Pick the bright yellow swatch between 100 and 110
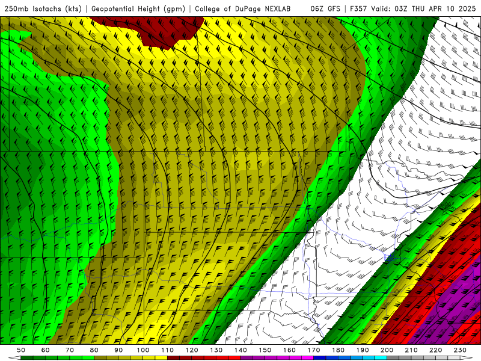The height and width of the screenshot is (361, 481). [x=161, y=358]
